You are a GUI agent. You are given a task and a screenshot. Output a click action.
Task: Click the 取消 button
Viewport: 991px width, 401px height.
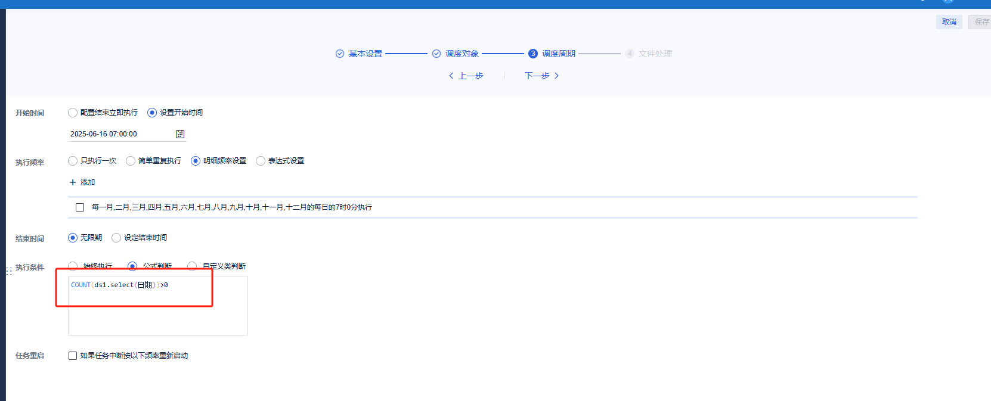949,22
